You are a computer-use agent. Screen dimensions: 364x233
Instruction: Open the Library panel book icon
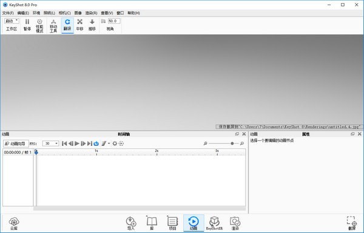pyautogui.click(x=152, y=224)
